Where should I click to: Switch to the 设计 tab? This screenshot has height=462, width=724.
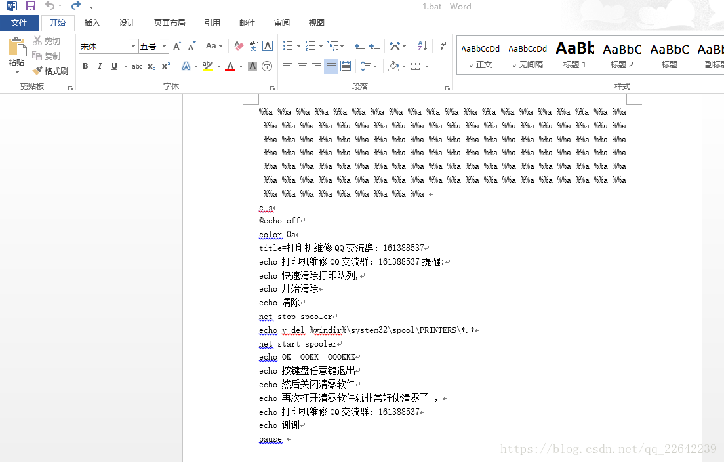[x=127, y=23]
